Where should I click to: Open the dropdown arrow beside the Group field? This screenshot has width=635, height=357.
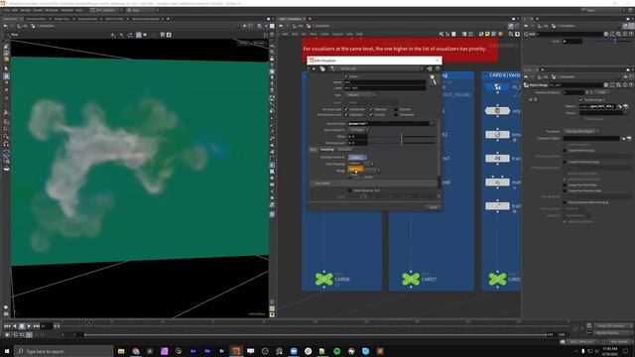(433, 123)
